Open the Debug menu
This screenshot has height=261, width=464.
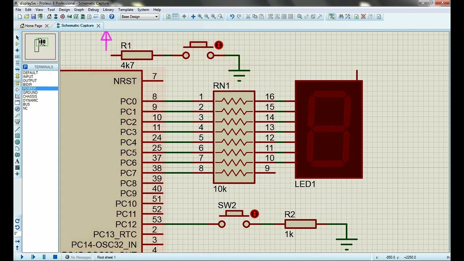[93, 10]
